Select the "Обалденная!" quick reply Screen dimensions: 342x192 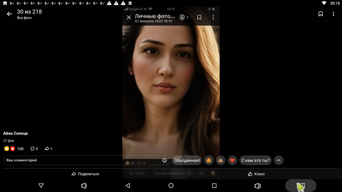pos(187,160)
